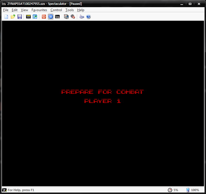Click the New file toolbar icon

click(6, 17)
